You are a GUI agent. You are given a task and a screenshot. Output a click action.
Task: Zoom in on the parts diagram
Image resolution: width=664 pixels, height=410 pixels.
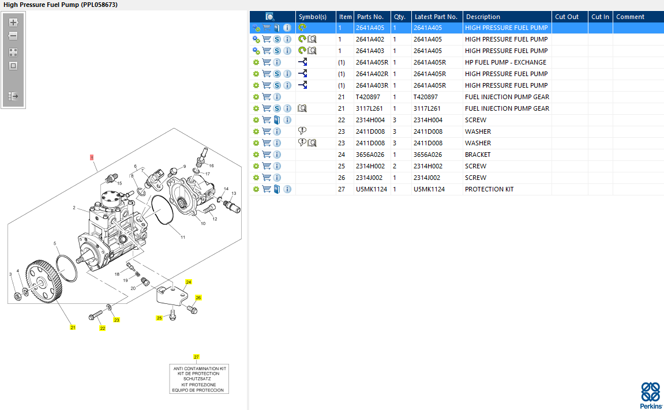click(x=13, y=22)
